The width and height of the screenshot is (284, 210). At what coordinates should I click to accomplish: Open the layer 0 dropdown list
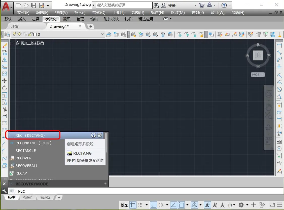[102, 34]
